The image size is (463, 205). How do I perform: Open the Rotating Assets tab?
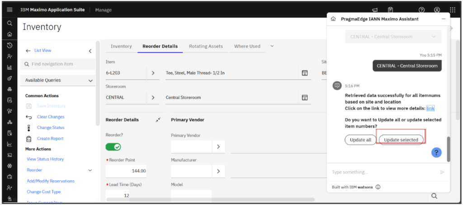click(x=206, y=46)
